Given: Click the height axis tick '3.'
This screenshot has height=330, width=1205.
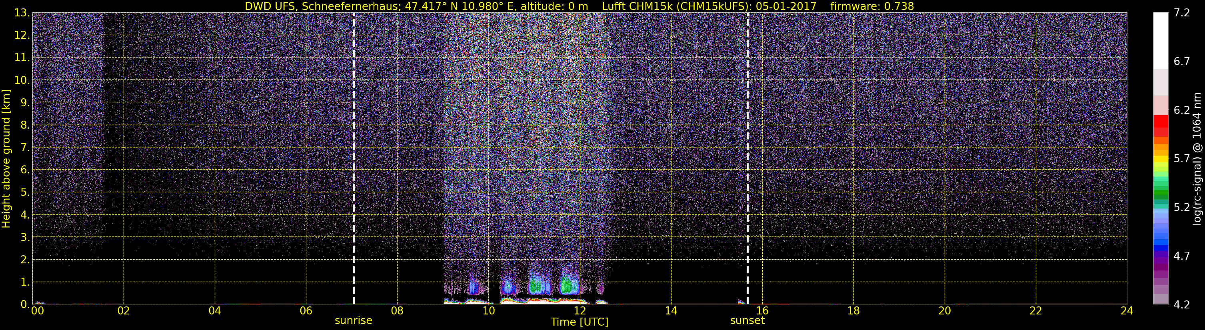Looking at the screenshot, I should coord(25,237).
